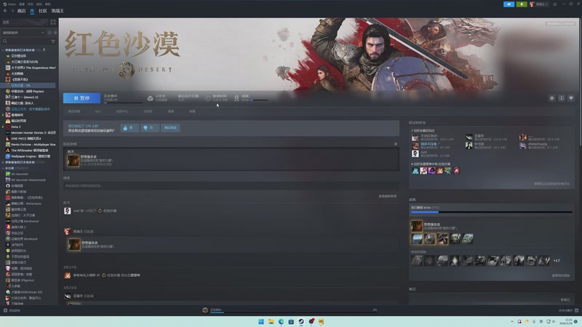Open the DLC tab under game header
Image resolution: width=582 pixels, height=327 pixels.
point(98,111)
